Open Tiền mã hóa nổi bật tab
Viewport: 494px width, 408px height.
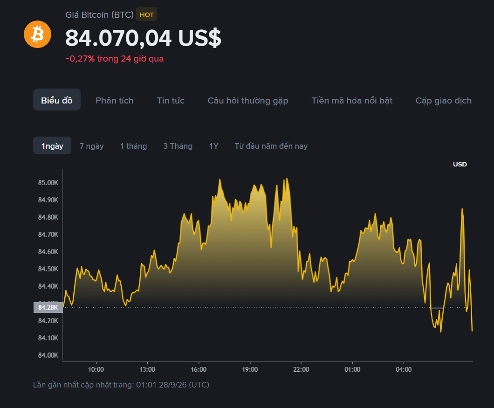(x=352, y=101)
